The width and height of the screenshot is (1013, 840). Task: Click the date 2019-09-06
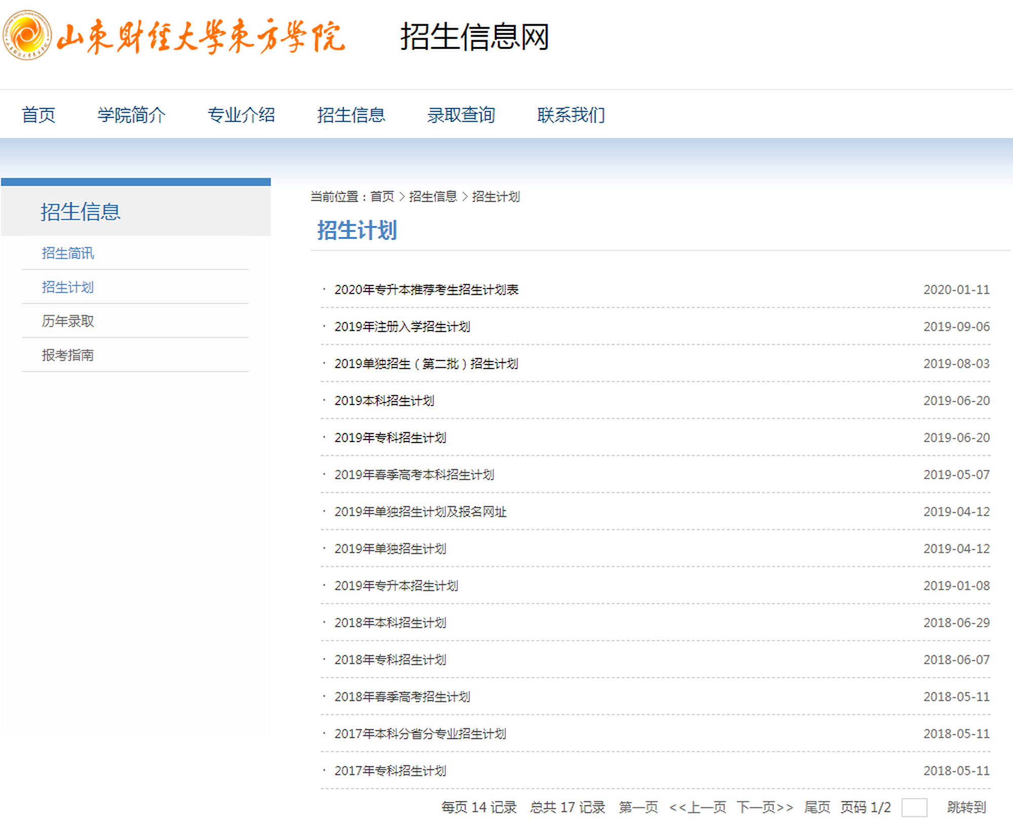956,327
